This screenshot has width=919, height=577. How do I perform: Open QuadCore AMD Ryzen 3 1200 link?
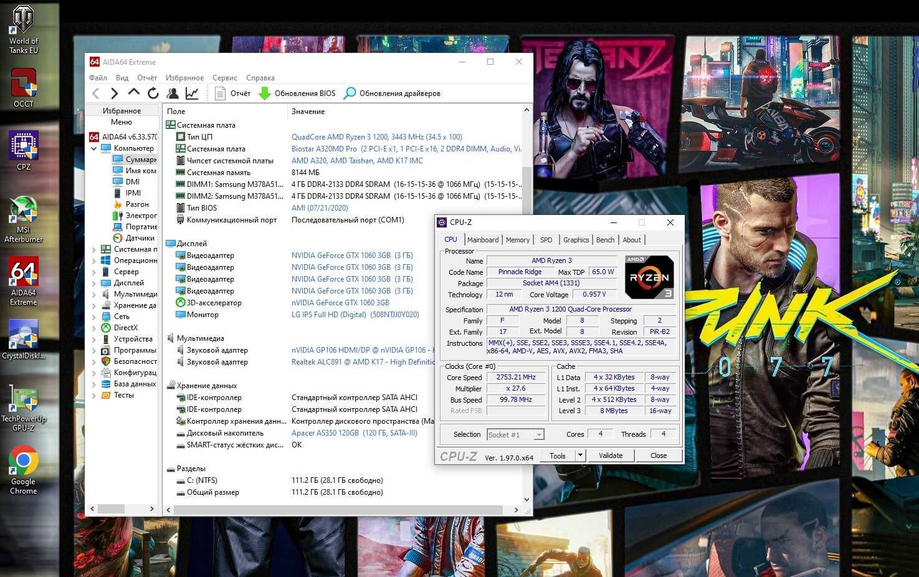[x=377, y=137]
